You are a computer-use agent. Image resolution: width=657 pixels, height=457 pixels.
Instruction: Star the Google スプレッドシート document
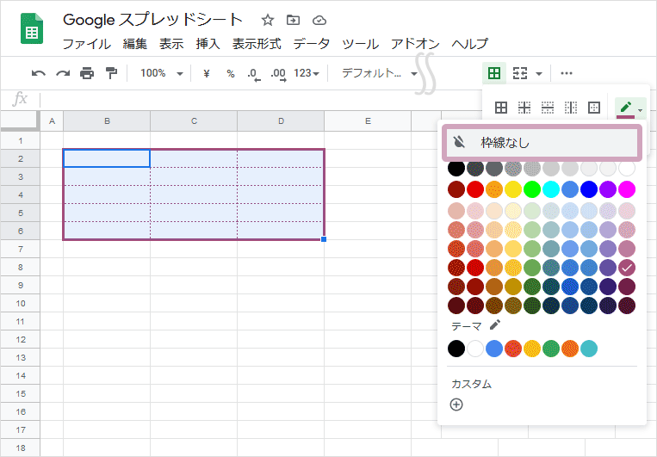tap(268, 20)
